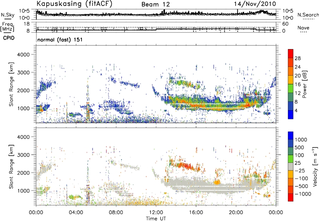Click the '4' power colorbar tick
319x221 pixels.
297,110
